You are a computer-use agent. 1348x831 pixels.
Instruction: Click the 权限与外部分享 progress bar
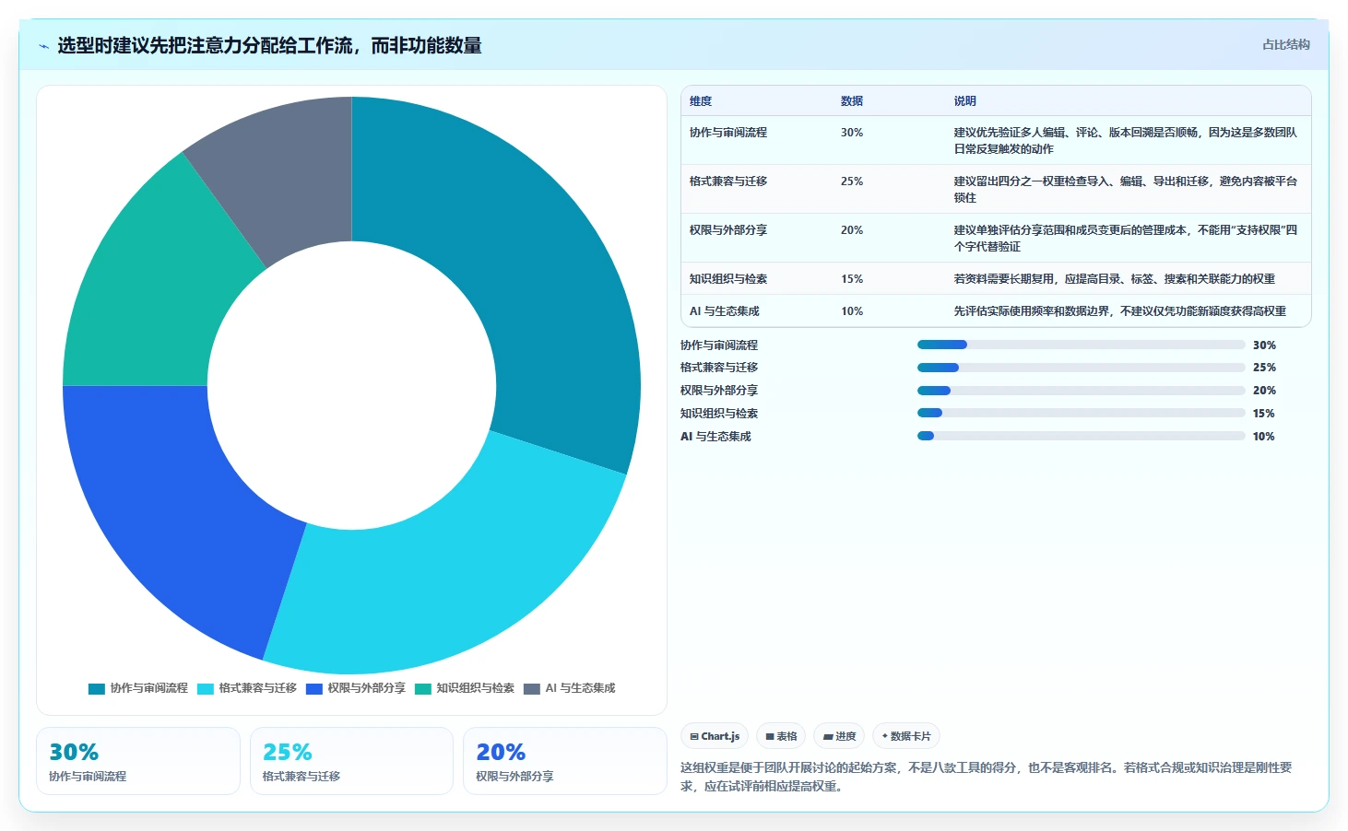[x=1081, y=391]
